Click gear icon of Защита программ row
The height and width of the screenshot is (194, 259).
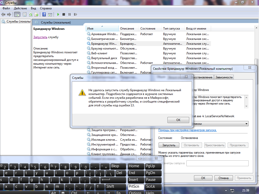click(89, 130)
